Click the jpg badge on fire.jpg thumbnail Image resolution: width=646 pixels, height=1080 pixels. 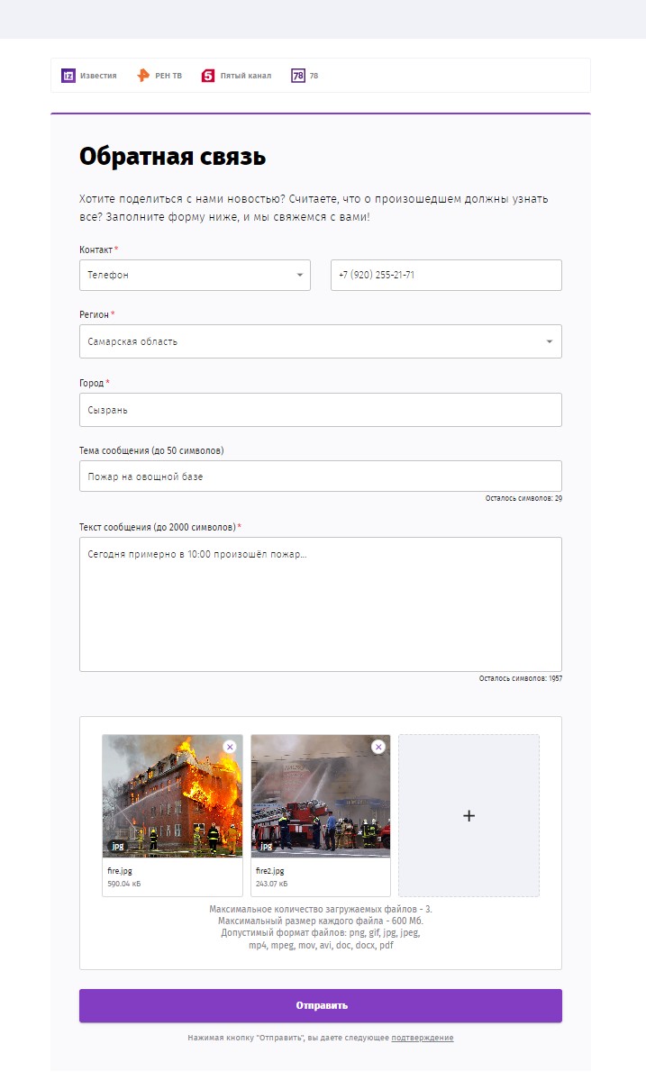click(118, 846)
